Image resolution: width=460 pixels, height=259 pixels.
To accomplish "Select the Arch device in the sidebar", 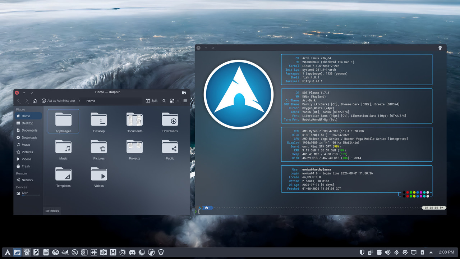I will (x=28, y=194).
